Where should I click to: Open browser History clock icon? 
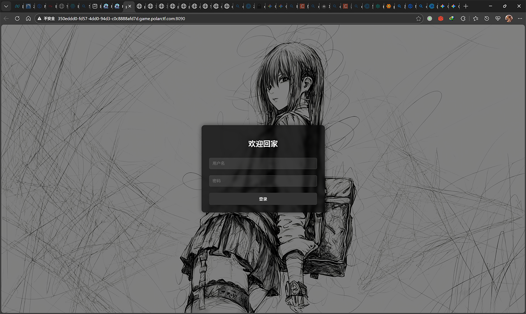[x=487, y=18]
